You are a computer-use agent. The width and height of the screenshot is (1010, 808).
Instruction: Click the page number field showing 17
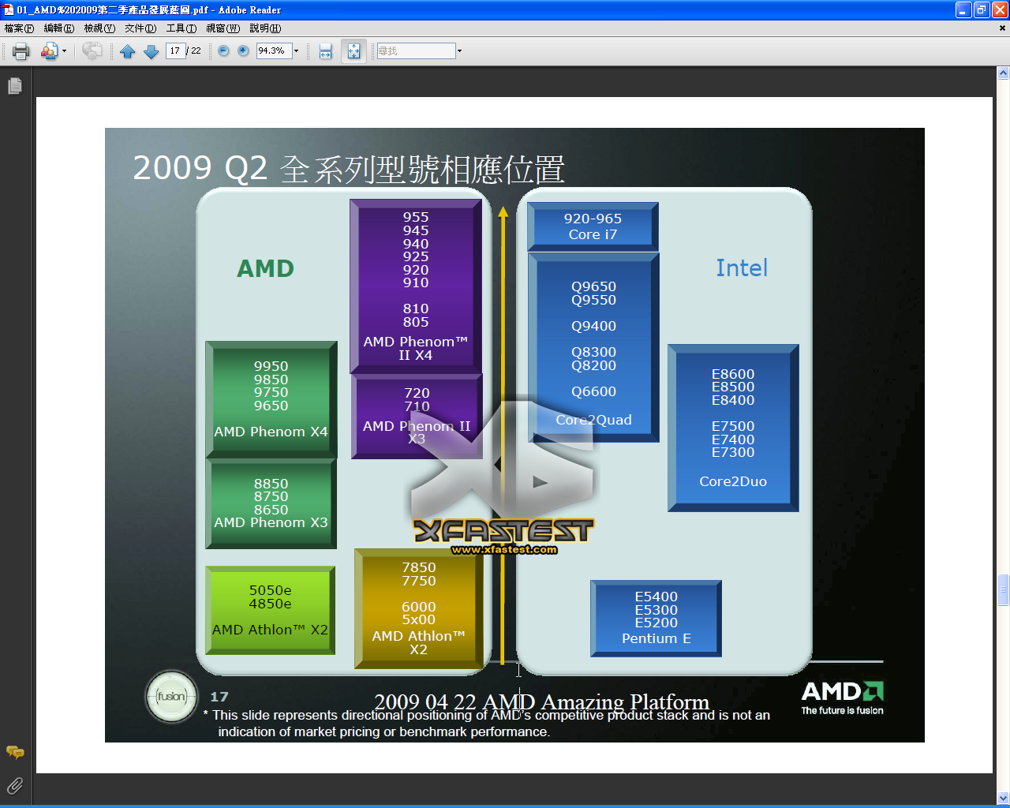click(175, 50)
